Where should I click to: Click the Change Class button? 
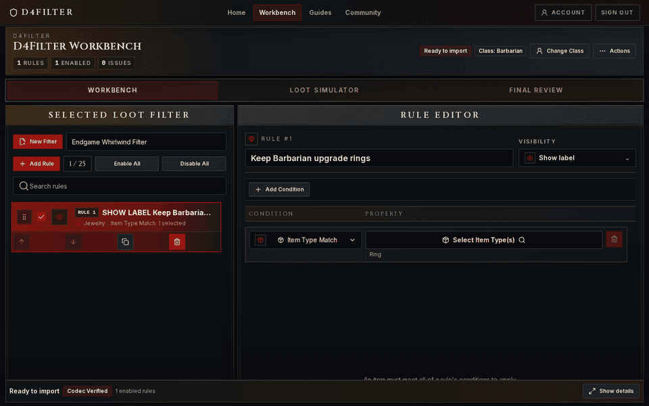tap(560, 51)
